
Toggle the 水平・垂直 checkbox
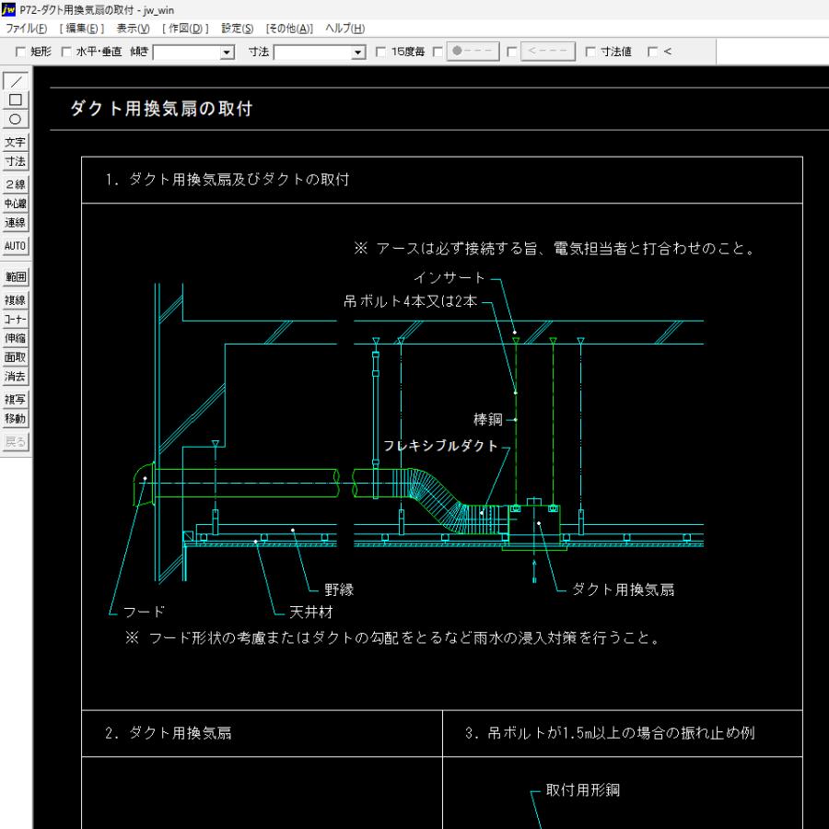66,52
